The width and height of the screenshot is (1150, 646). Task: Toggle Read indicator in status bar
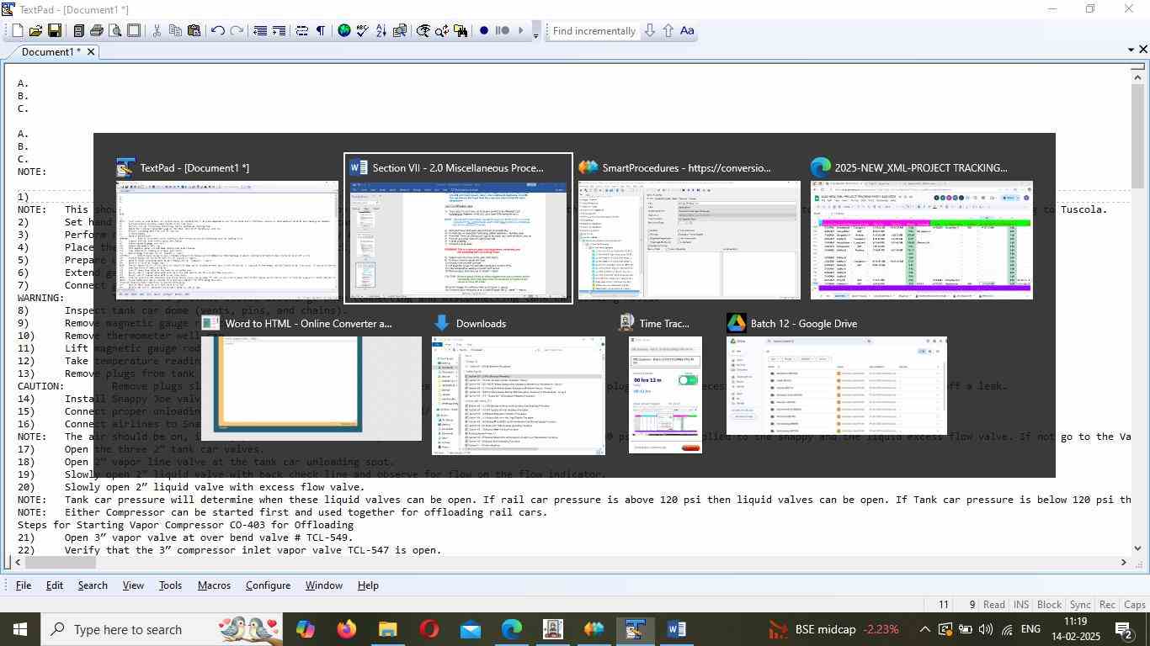[x=994, y=605]
